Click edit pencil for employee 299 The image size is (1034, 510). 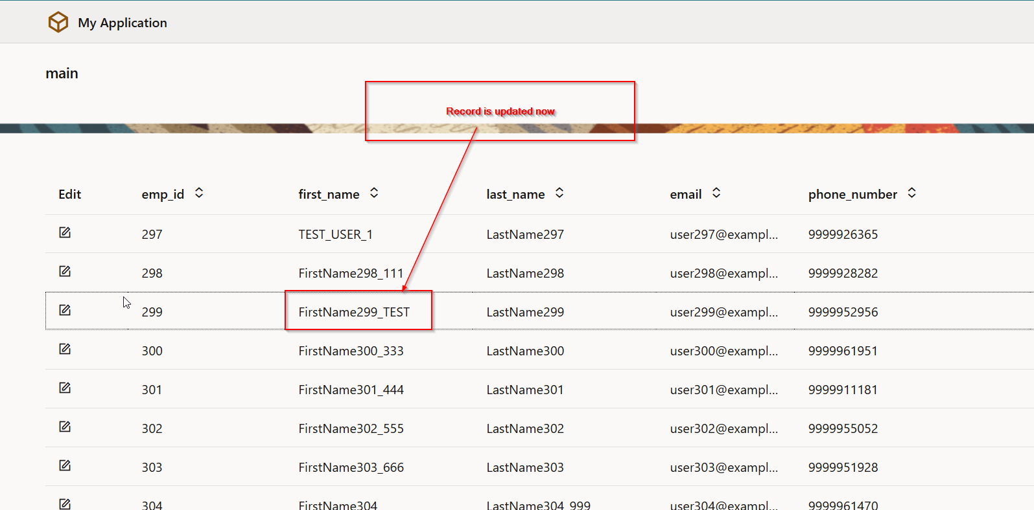(x=65, y=310)
